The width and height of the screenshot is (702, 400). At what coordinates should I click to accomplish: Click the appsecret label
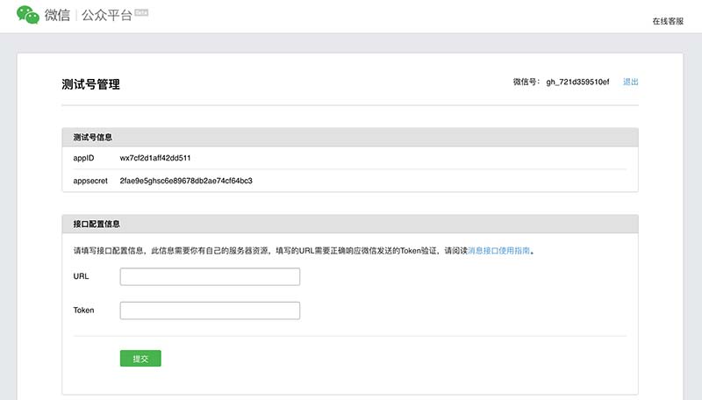click(90, 181)
